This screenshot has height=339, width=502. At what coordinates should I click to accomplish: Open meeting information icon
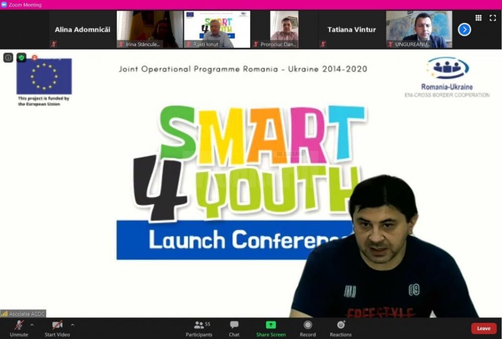point(8,57)
